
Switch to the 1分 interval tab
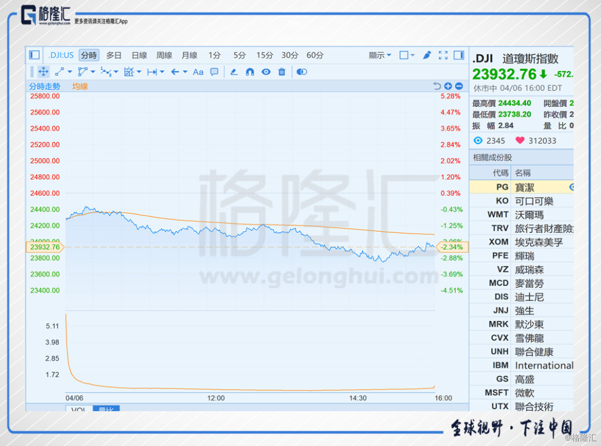[215, 55]
